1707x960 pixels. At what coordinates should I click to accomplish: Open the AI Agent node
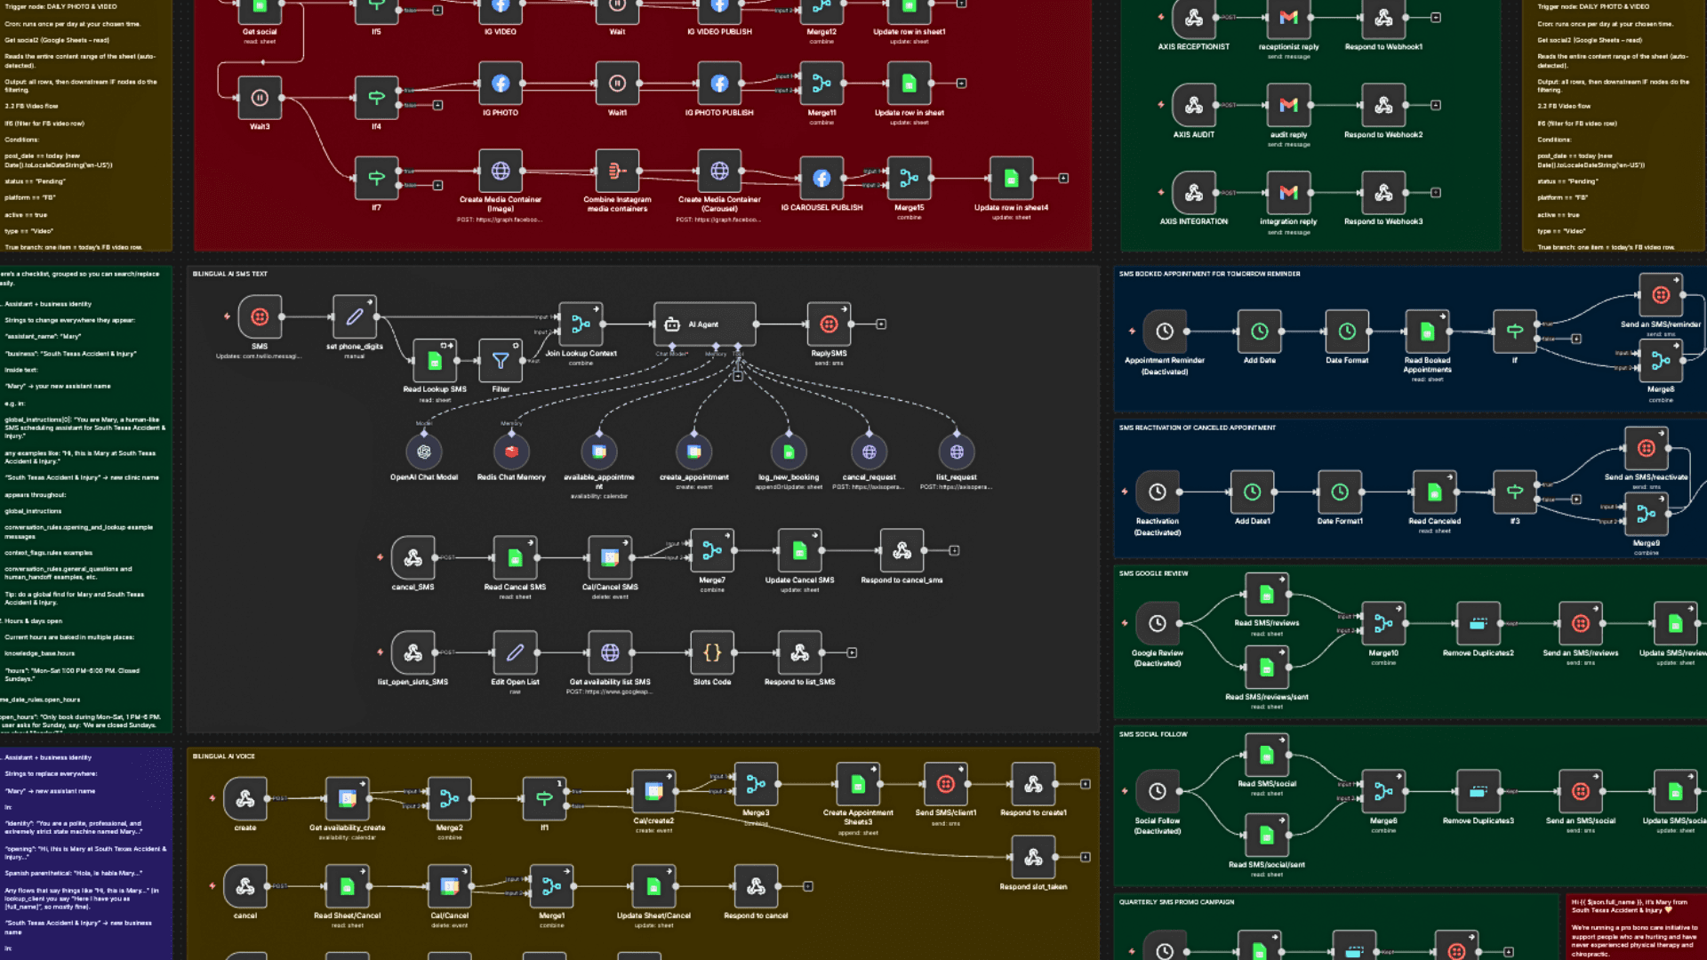(x=705, y=324)
